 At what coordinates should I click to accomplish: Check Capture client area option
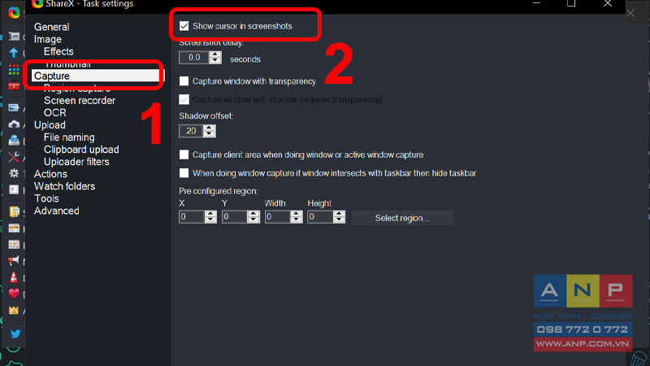pos(184,155)
